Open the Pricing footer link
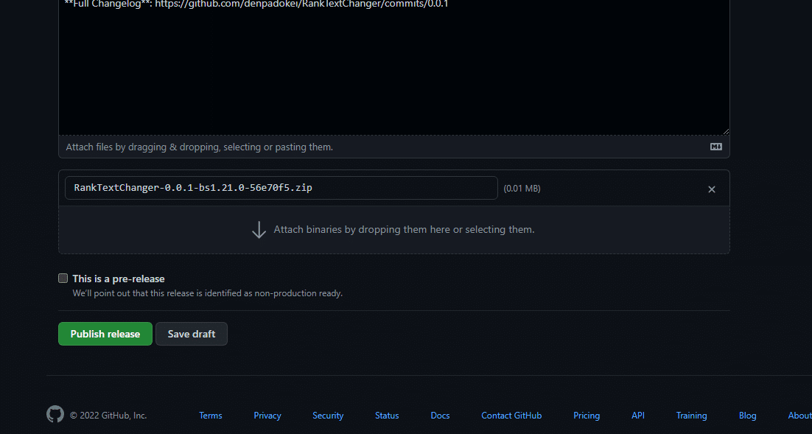The width and height of the screenshot is (812, 434). [x=587, y=416]
